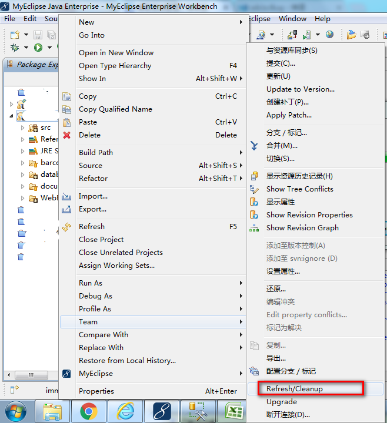Screen dimensions: 387x423
Task: Click the New wizard toolbar icon
Action: coord(15,35)
